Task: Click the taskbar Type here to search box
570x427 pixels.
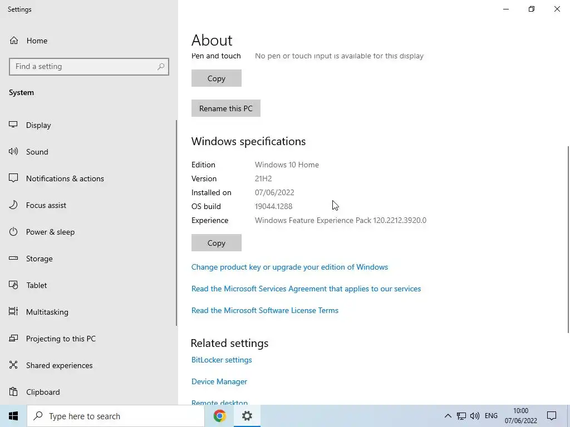Action: click(116, 416)
